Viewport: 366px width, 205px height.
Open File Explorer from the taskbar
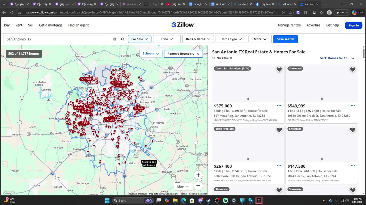pyautogui.click(x=175, y=200)
